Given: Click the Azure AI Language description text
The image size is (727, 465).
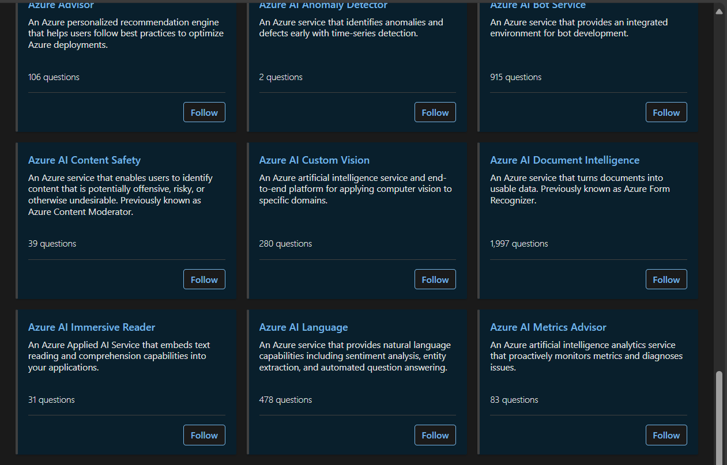Looking at the screenshot, I should click(355, 356).
